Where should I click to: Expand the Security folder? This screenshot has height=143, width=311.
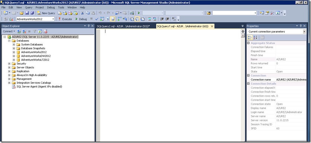pos(9,64)
